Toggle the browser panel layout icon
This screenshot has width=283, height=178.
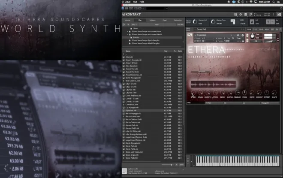279,15
